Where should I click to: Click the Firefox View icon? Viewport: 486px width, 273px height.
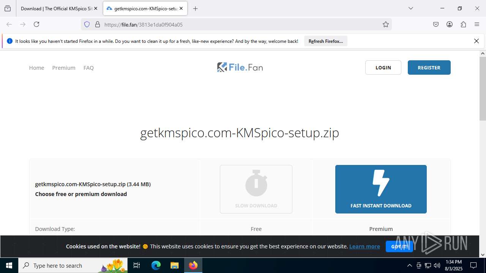(x=8, y=8)
